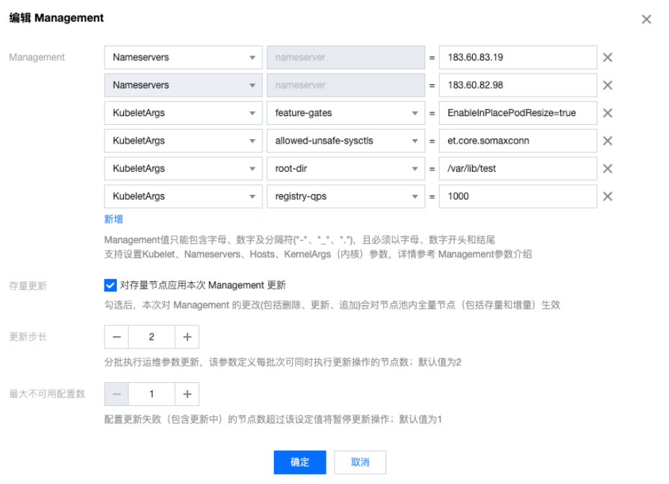Expand the allowed-unsafe-sysctls key dropdown

pos(345,141)
